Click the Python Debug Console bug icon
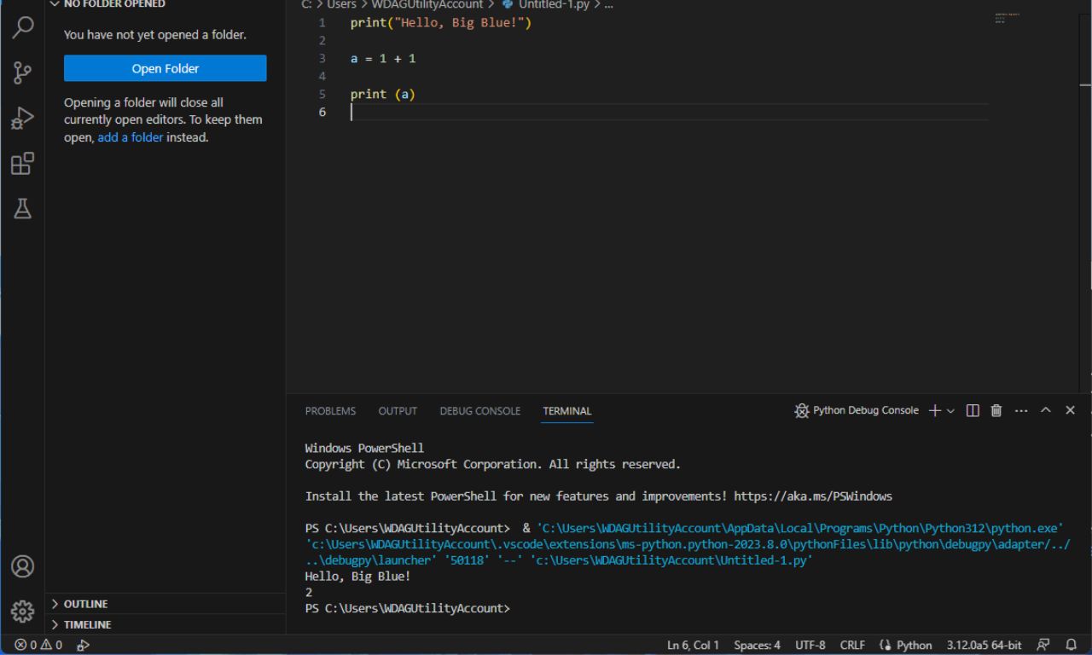Viewport: 1092px width, 655px height. (x=801, y=411)
